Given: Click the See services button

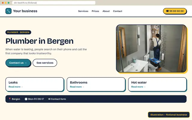Looking at the screenshot, I should point(45,63).
